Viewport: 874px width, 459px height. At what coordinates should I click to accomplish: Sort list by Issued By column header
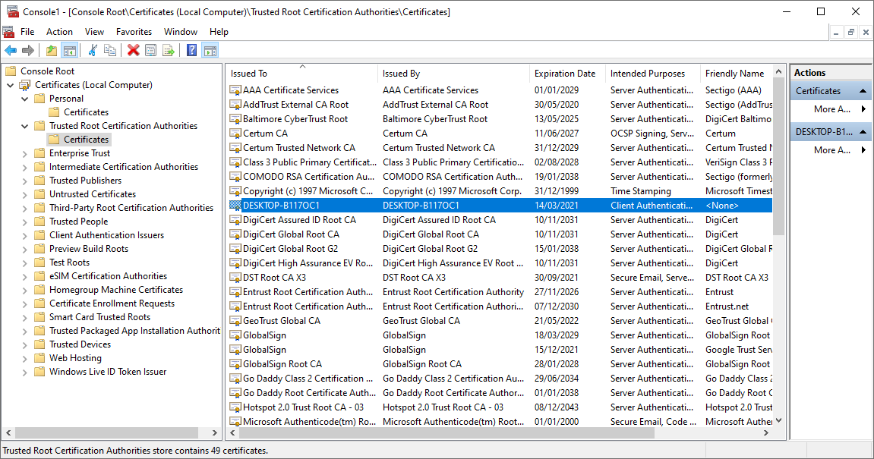pyautogui.click(x=453, y=74)
